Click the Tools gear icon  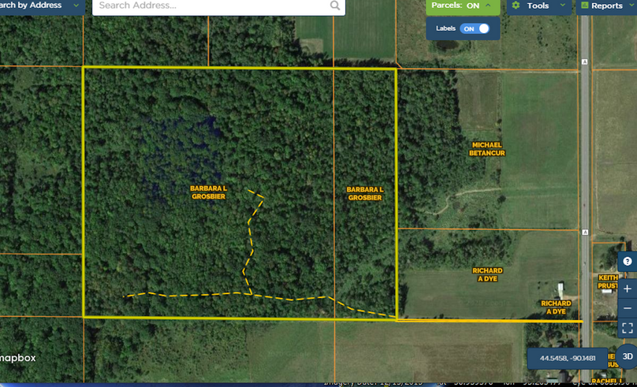[x=516, y=6]
